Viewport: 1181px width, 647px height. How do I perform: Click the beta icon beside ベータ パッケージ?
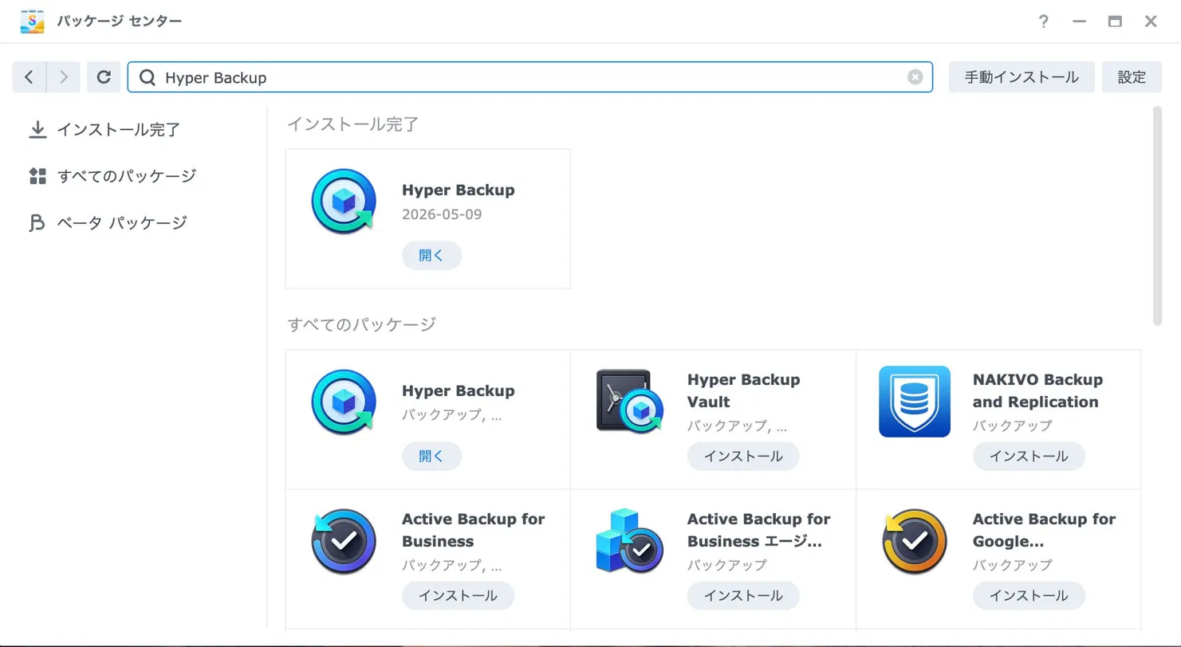click(x=37, y=222)
